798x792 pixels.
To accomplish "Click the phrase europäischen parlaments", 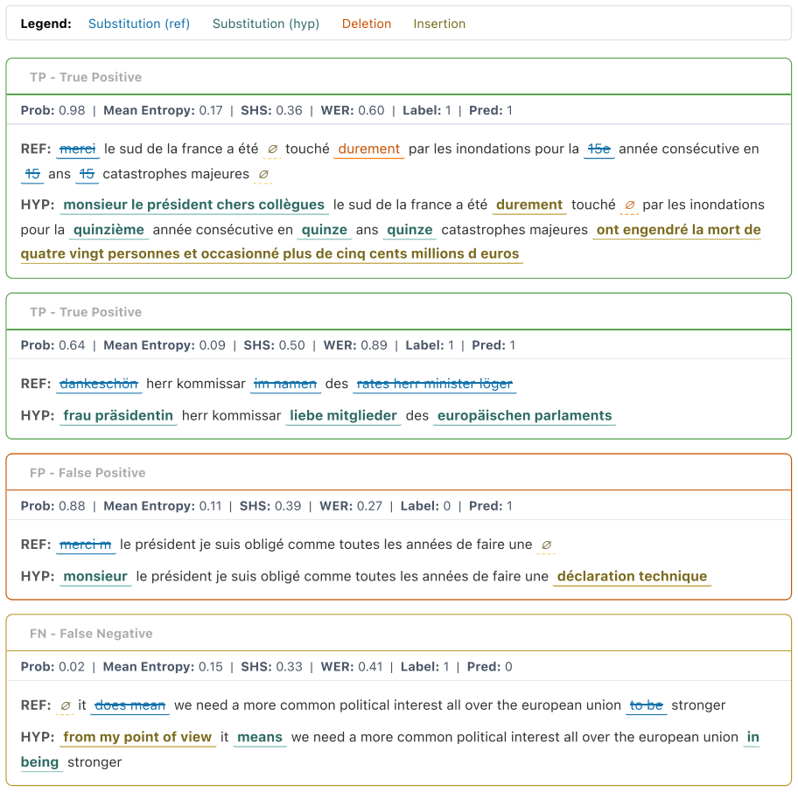I will pyautogui.click(x=525, y=416).
